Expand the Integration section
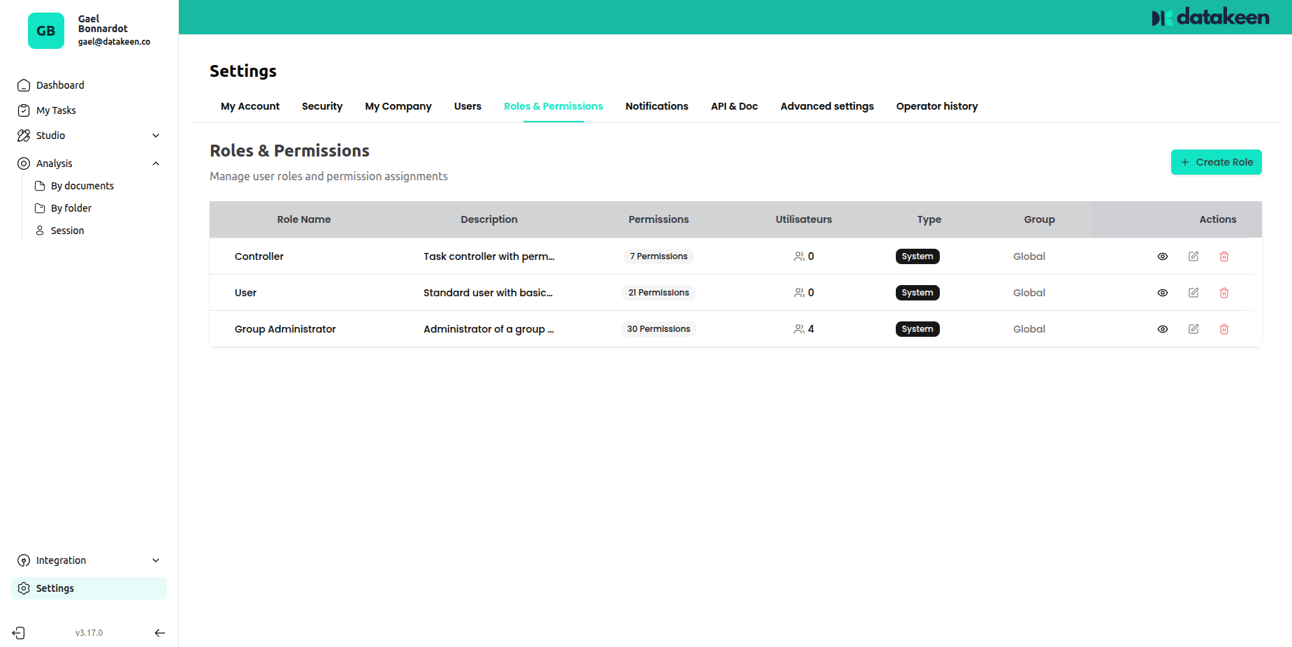 click(155, 560)
